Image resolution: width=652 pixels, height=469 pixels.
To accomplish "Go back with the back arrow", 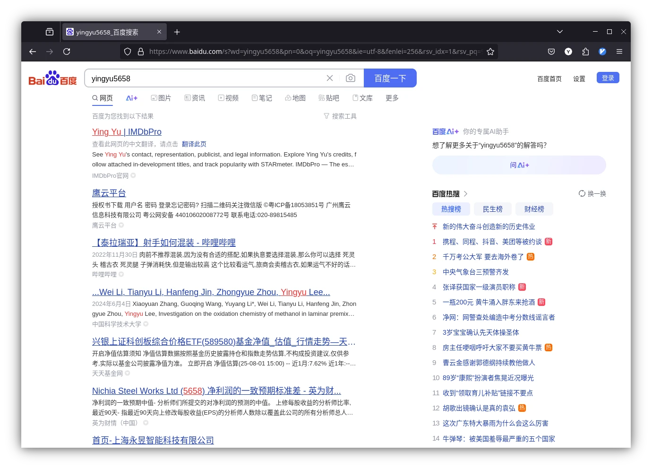I will [x=33, y=52].
